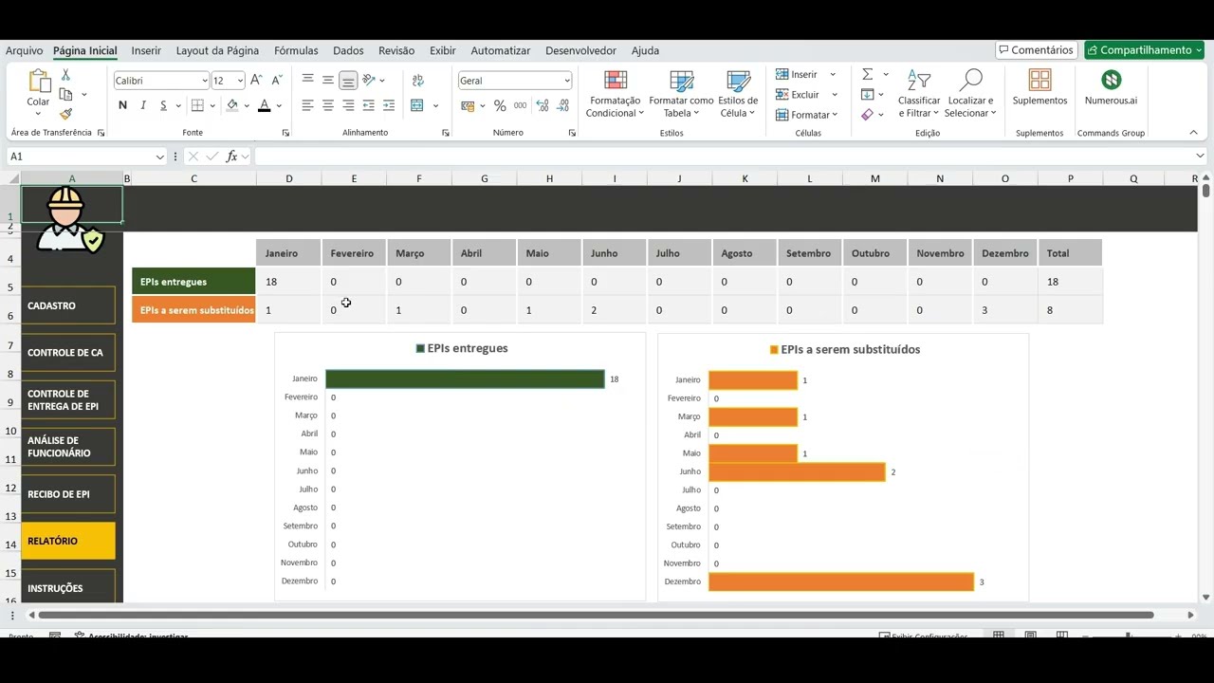This screenshot has height=683, width=1214.
Task: Open the Suplementos add-ins icon
Action: (x=1039, y=87)
